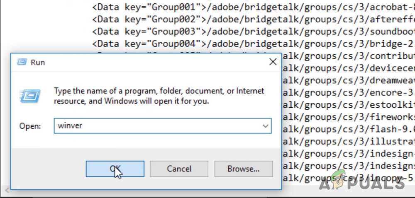Viewport: 415px width, 198px height.
Task: Expand the Open combo box dropdown
Action: (266, 126)
